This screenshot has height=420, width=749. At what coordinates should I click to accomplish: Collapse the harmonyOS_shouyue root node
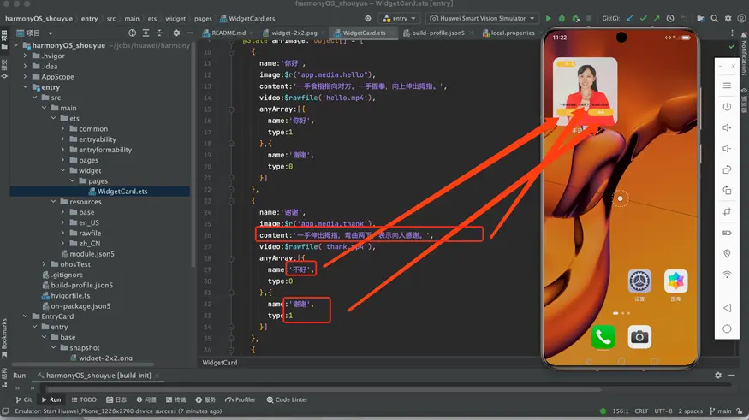pos(17,45)
